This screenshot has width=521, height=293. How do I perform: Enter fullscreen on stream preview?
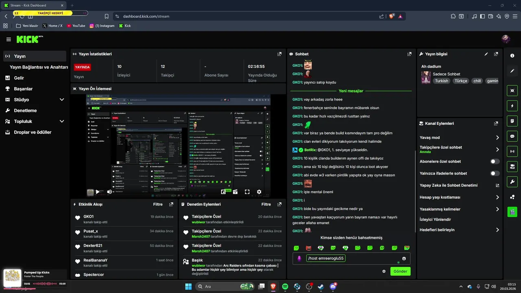pyautogui.click(x=247, y=192)
